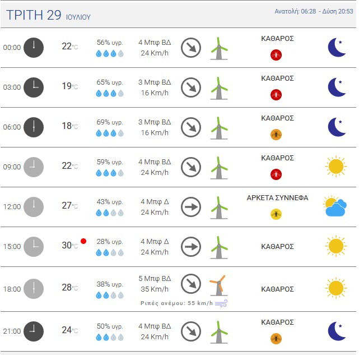Click the ΑΡΚΕΤΑ ΣΥΝΝΕΦΑ condition label
Screen dimensions: 359x355
pyautogui.click(x=277, y=197)
